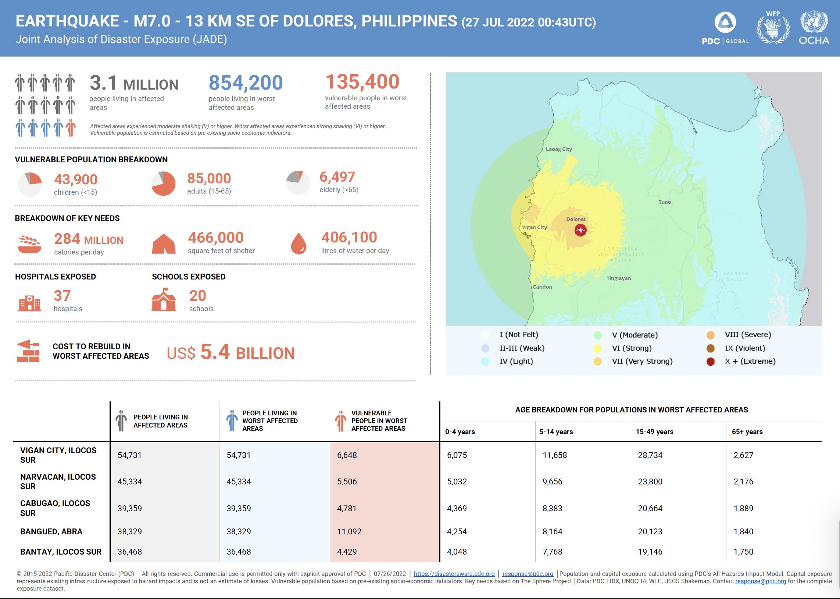This screenshot has height=599, width=840.
Task: Click the OCHA logo in header
Action: tap(814, 28)
